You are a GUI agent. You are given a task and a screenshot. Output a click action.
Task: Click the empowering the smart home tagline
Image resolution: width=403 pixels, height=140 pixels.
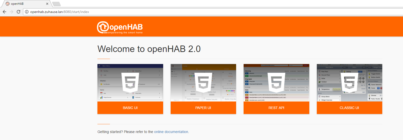tap(125, 33)
